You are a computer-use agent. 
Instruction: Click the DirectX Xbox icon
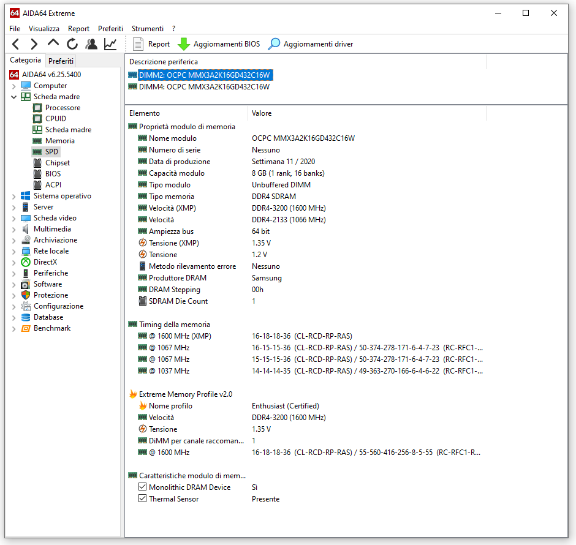[x=26, y=261]
